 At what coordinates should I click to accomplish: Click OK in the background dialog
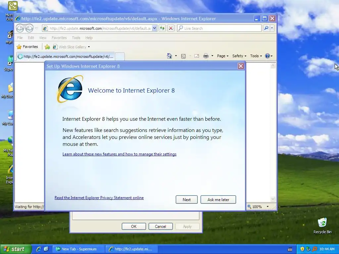tap(134, 226)
